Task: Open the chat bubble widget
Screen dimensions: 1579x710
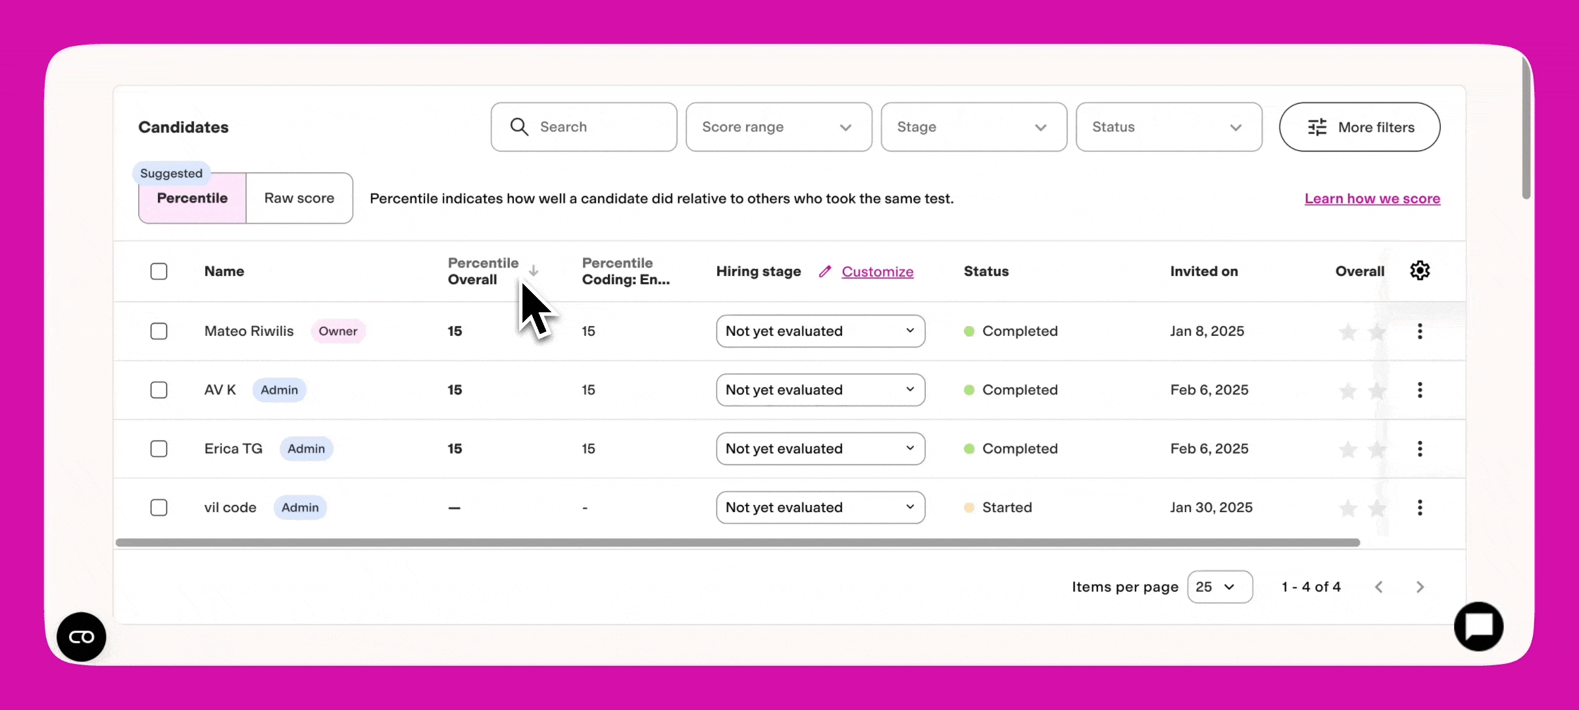Action: (x=1478, y=627)
